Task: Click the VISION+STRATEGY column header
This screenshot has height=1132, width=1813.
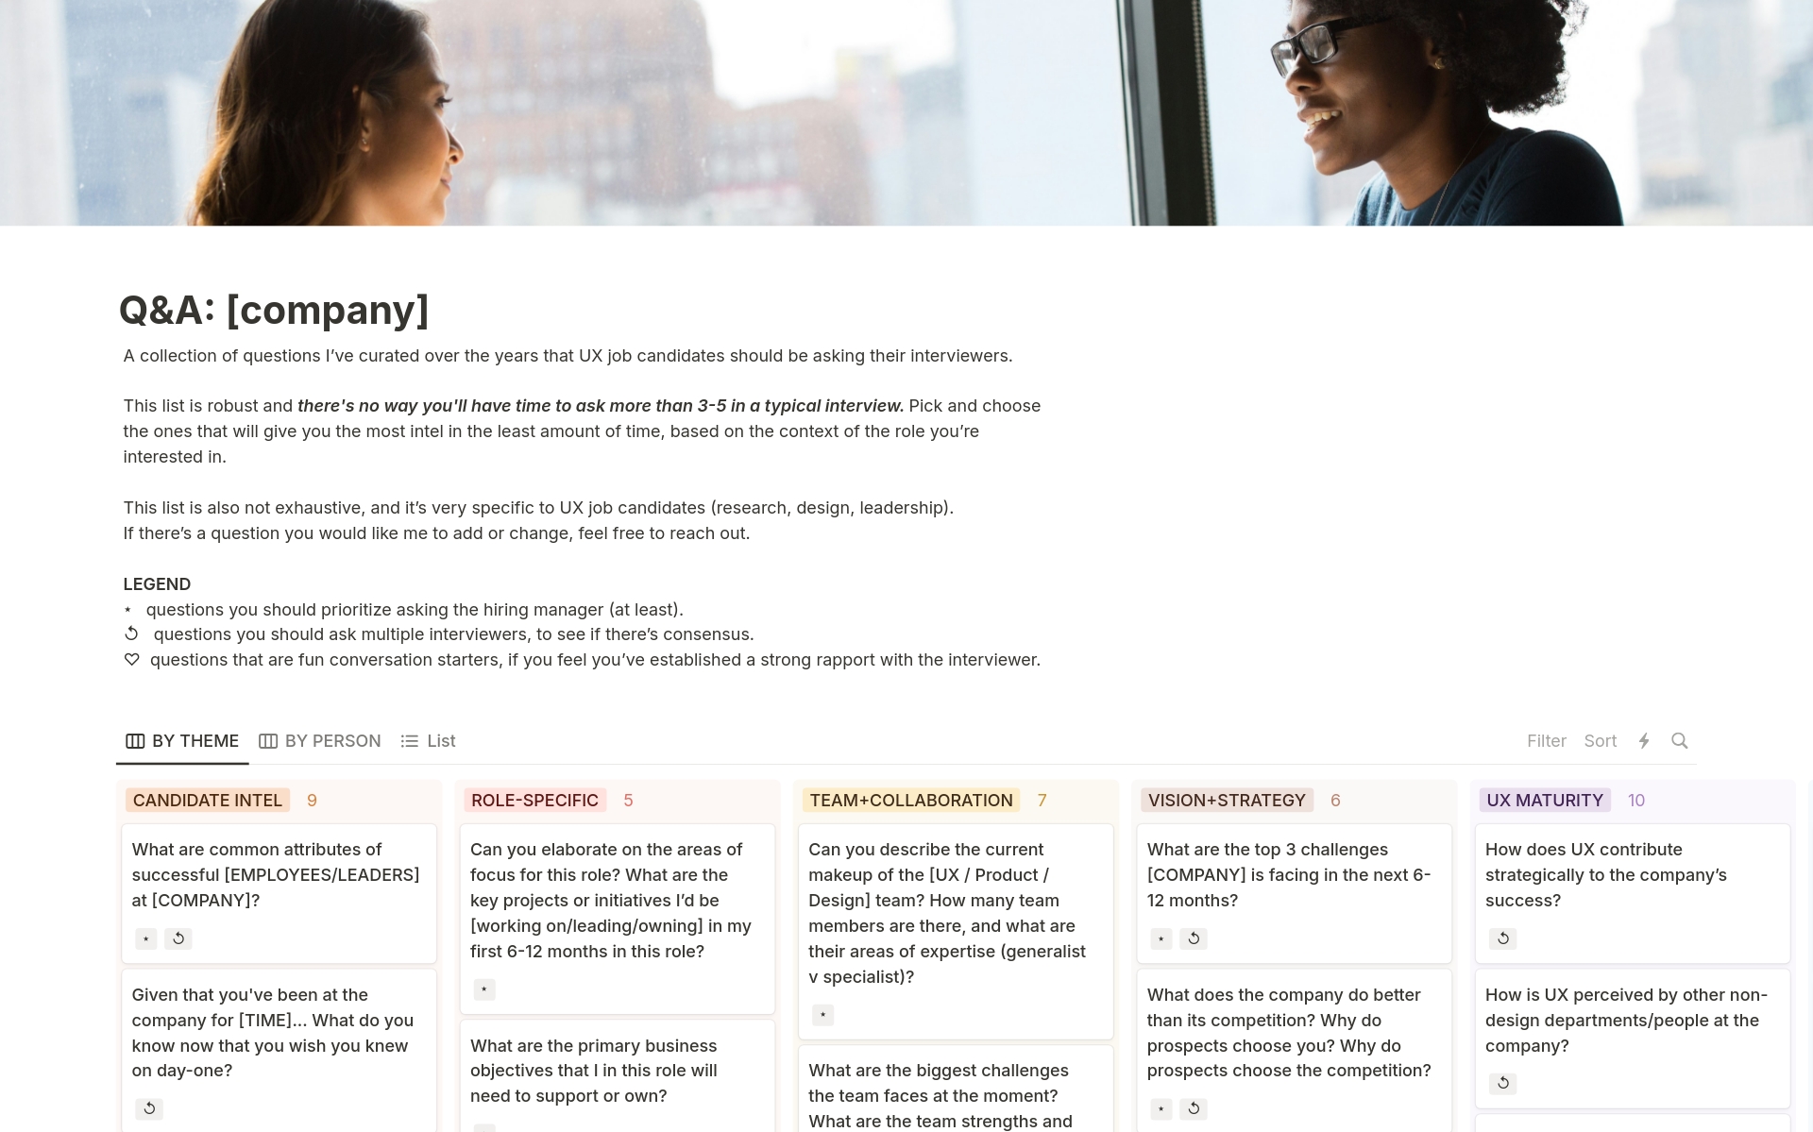Action: click(x=1225, y=798)
